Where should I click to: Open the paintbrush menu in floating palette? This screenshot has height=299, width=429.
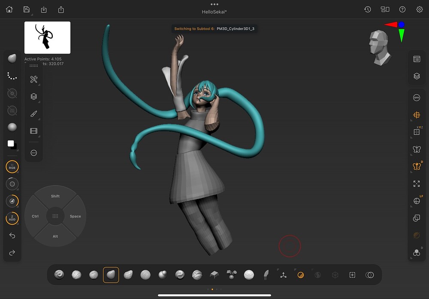33,114
